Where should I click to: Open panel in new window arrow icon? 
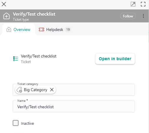coord(133,4)
